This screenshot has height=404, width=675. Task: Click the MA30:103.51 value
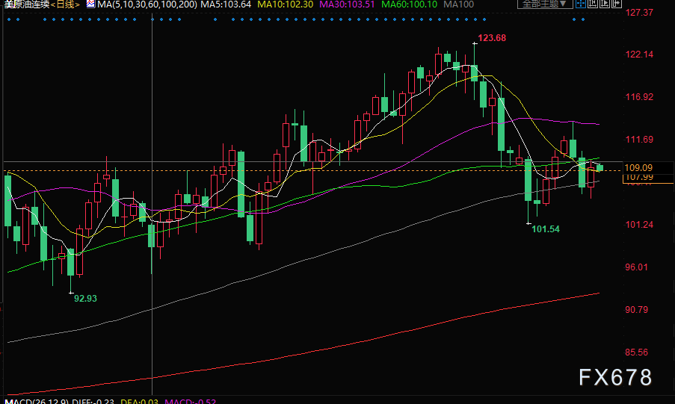click(347, 4)
